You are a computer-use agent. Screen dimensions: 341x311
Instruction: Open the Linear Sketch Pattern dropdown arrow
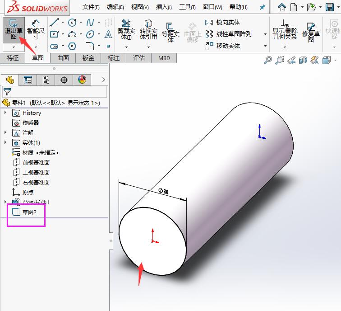(x=265, y=34)
